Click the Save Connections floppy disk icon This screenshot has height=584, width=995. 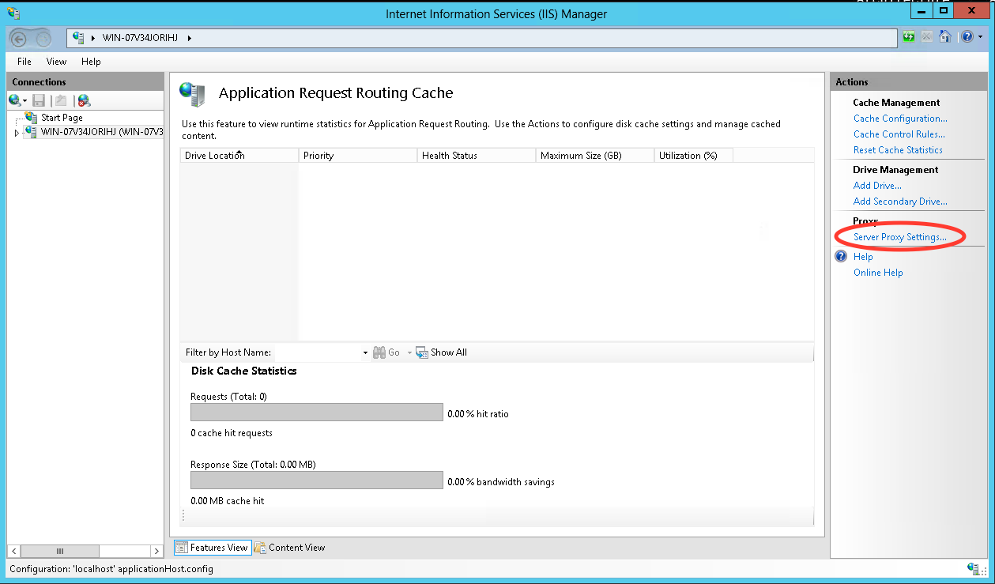tap(39, 100)
